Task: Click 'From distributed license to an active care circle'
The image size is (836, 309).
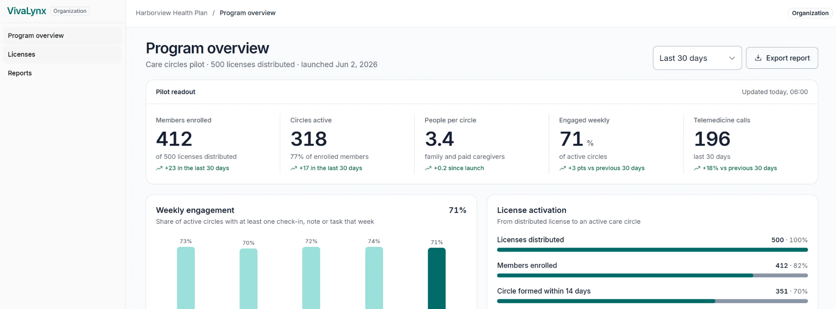Action: click(568, 222)
